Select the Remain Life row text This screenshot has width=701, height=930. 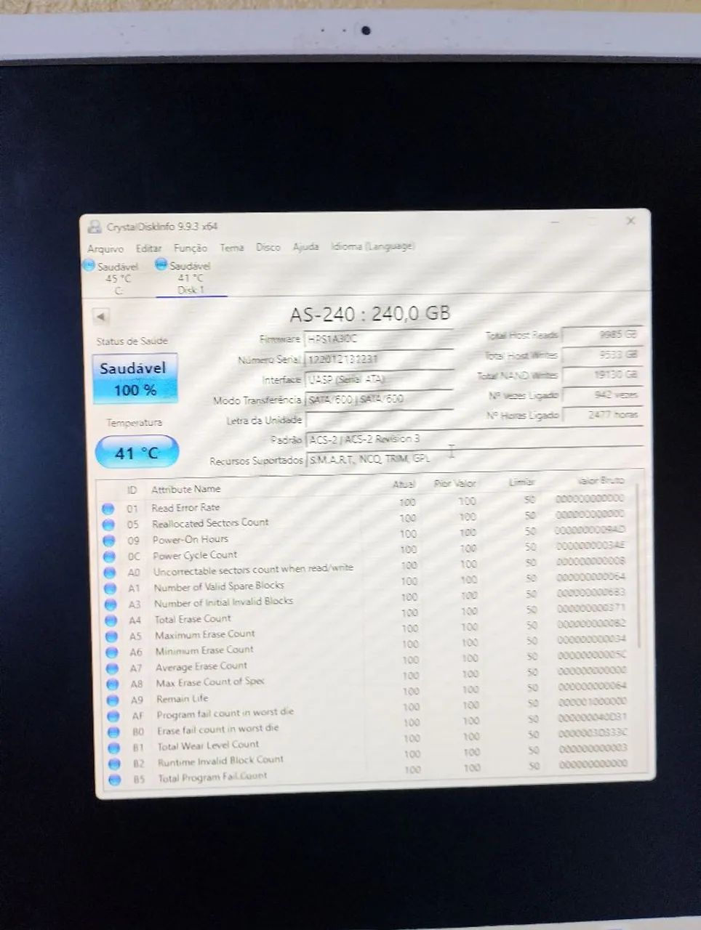click(x=182, y=699)
